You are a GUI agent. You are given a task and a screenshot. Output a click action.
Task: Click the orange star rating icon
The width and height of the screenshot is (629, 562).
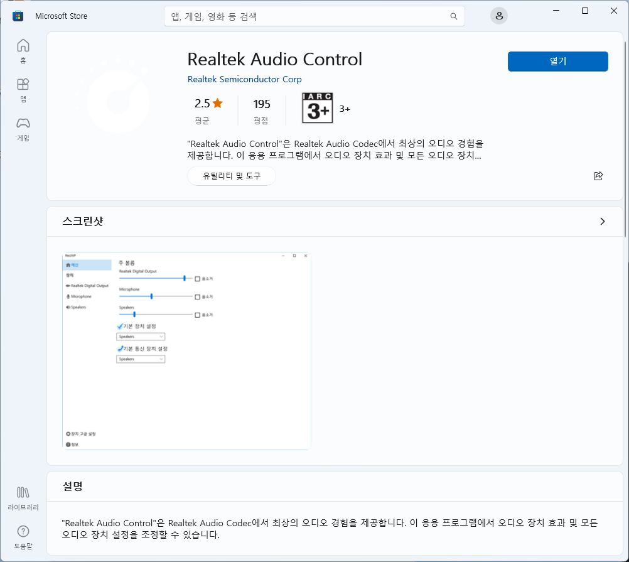(218, 104)
